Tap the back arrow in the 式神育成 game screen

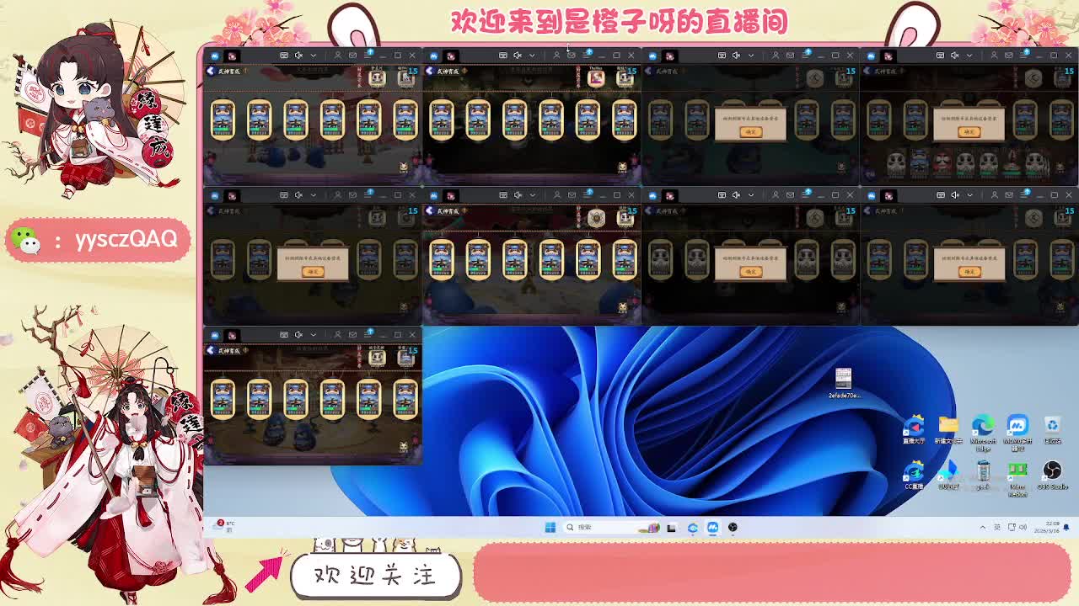coord(212,71)
